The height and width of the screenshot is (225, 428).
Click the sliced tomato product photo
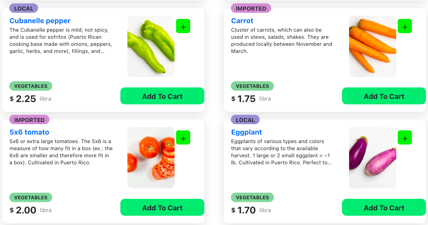pos(151,158)
